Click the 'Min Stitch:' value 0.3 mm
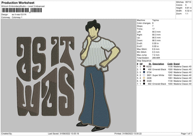Viewport: 193px width, 136px height. click(x=156, y=52)
